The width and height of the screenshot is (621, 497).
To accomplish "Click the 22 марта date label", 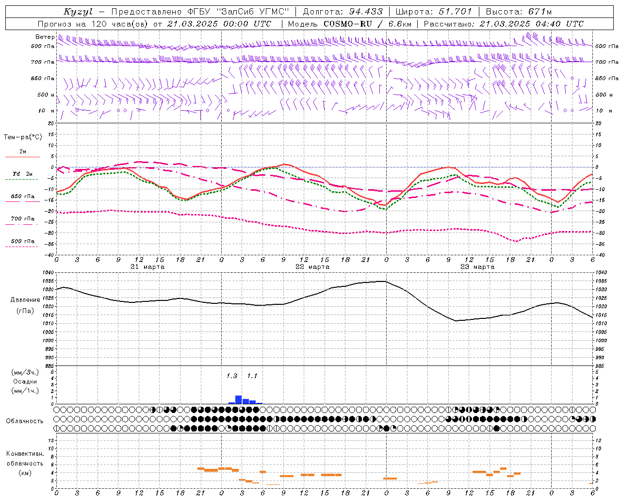I will (312, 267).
